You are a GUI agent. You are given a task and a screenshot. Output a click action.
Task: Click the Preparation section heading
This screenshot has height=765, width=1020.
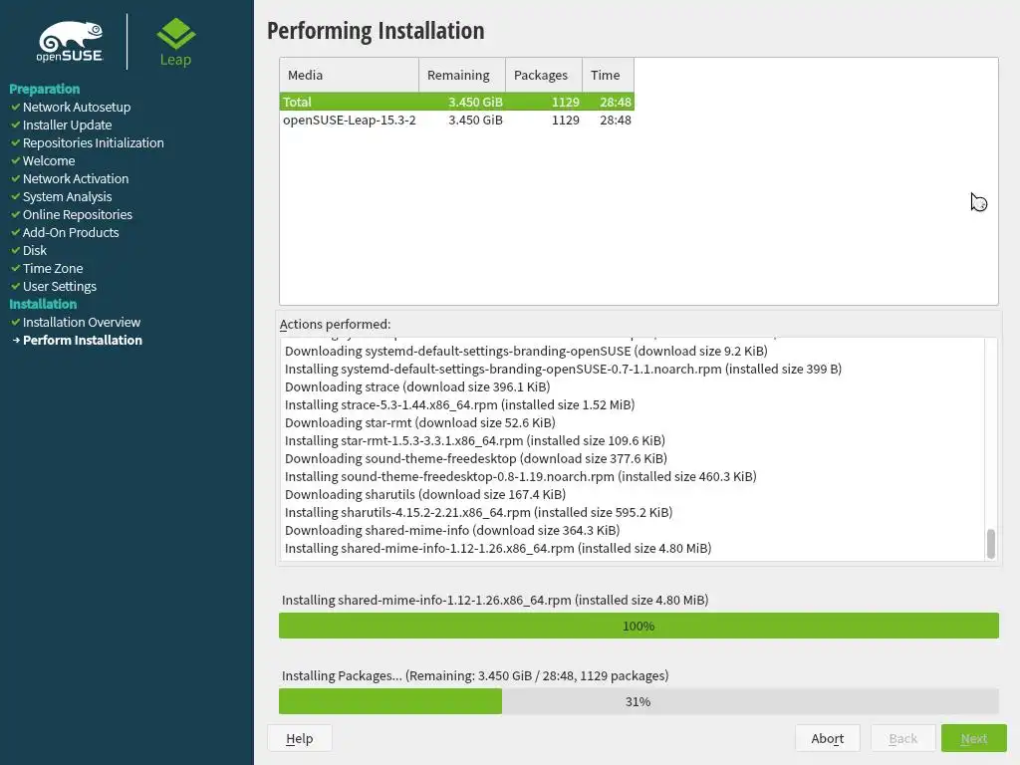[44, 89]
